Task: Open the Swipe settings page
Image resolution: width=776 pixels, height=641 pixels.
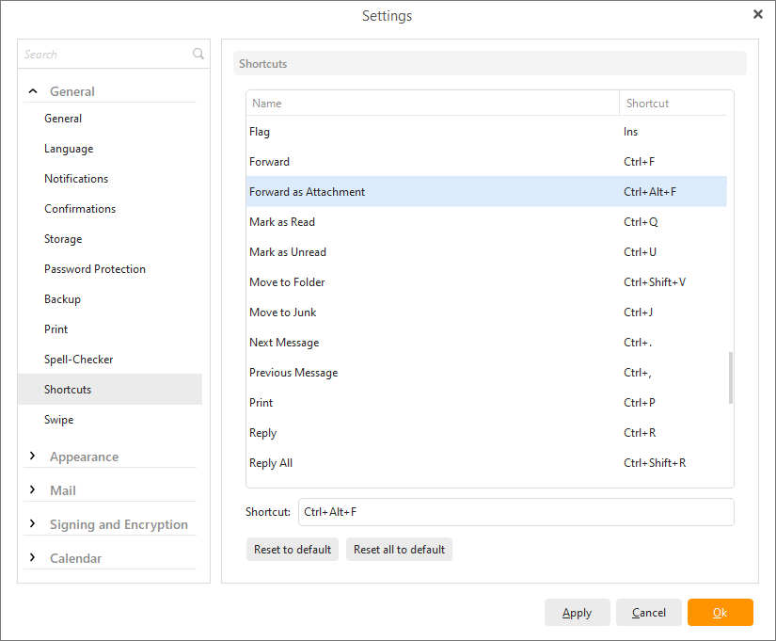Action: tap(59, 419)
